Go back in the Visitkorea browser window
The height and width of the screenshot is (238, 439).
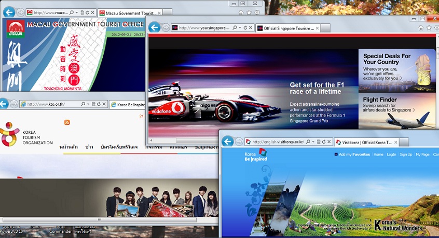tap(228, 142)
